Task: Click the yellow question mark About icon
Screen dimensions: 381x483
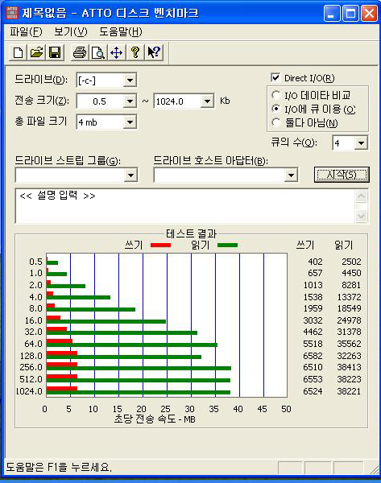Action: coord(135,52)
